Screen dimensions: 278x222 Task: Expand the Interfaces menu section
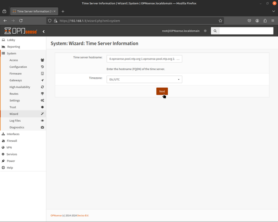click(x=23, y=134)
